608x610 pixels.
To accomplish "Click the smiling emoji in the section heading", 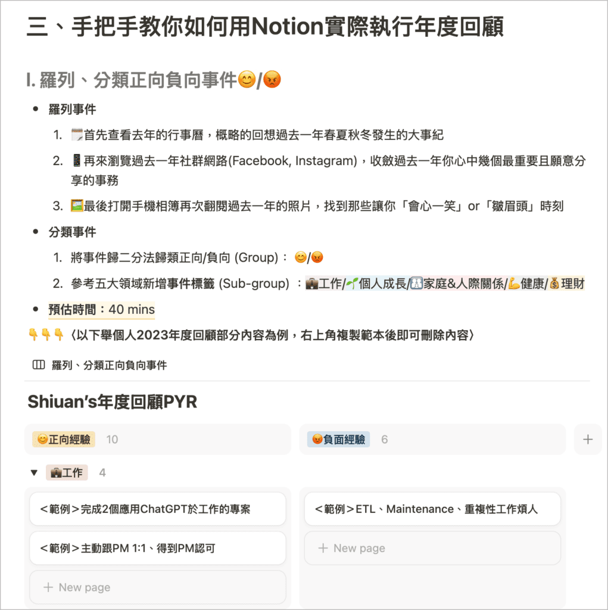I will point(246,80).
